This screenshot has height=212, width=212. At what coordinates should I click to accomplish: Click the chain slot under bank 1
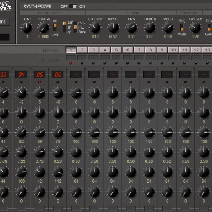point(71,57)
